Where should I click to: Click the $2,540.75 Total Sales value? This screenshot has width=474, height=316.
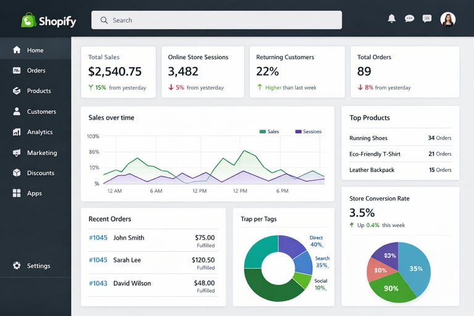click(x=115, y=72)
